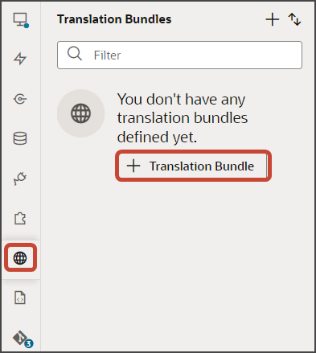The image size is (316, 353).
Task: Open the Source View code file icon
Action: [x=20, y=298]
